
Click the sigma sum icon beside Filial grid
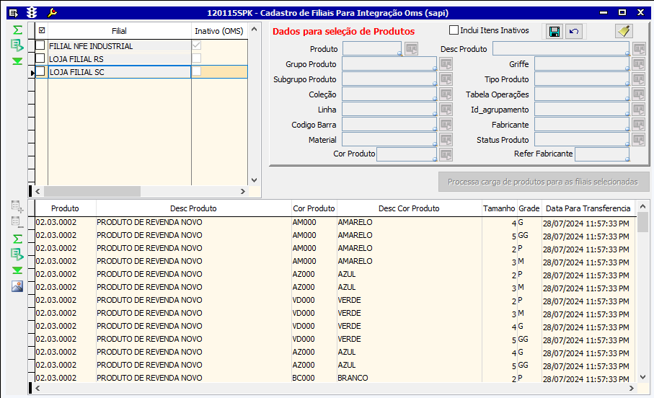click(17, 30)
